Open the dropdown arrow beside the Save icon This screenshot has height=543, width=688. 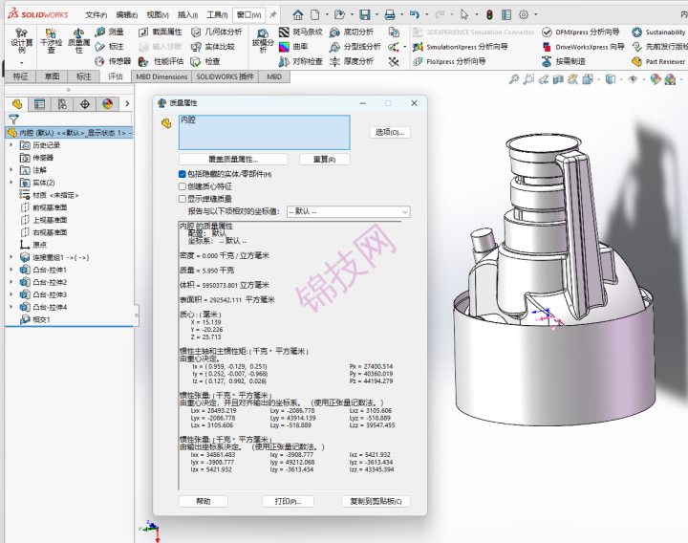tap(376, 15)
